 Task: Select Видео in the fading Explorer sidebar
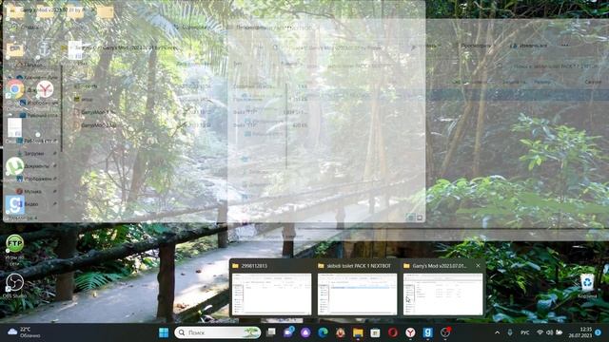[x=31, y=204]
